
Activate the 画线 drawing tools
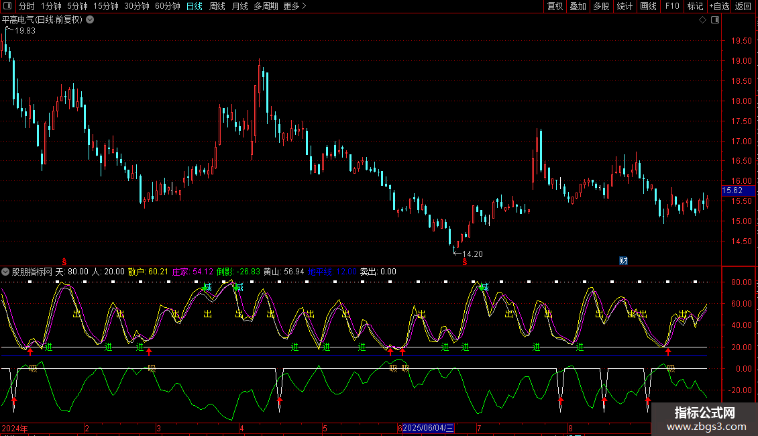point(648,6)
